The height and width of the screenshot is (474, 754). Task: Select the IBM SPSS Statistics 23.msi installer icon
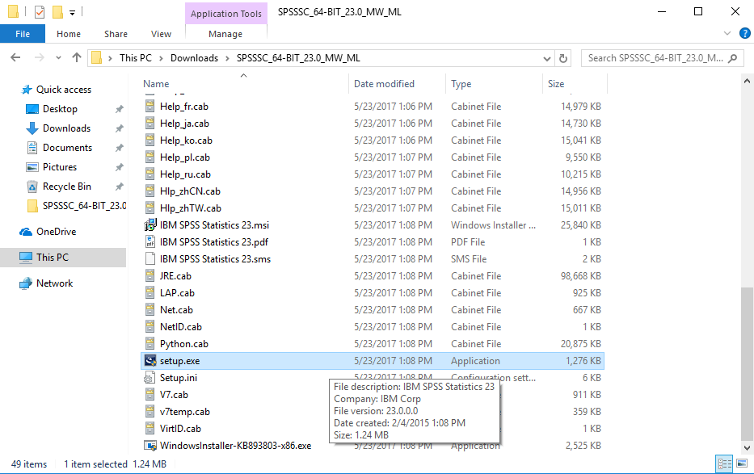pyautogui.click(x=150, y=224)
